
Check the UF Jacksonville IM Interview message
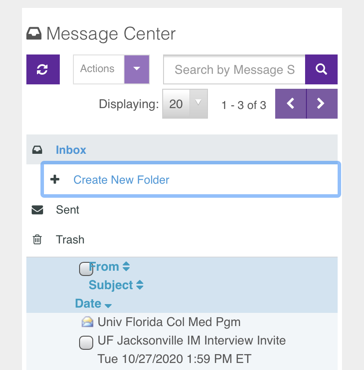point(86,342)
